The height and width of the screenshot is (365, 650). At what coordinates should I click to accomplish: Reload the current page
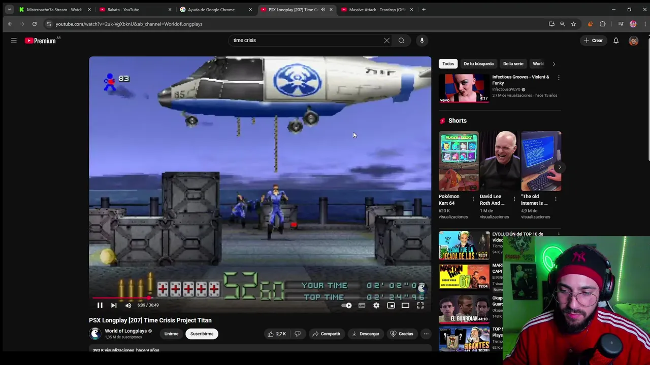pyautogui.click(x=35, y=24)
